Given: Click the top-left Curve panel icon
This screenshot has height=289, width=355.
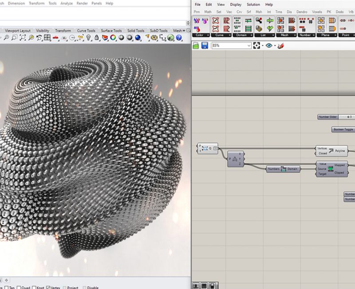Looking at the screenshot, I should click(x=215, y=21).
